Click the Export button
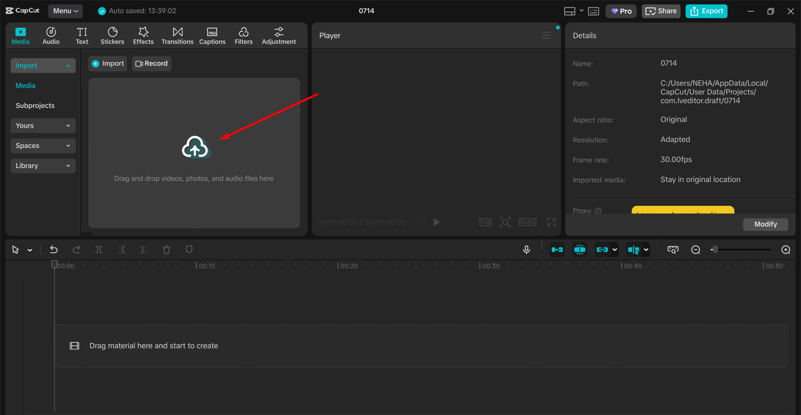The height and width of the screenshot is (415, 801). (707, 11)
